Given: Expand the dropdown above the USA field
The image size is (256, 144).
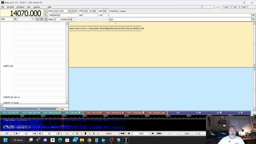Looking at the screenshot, I should pos(253,15).
